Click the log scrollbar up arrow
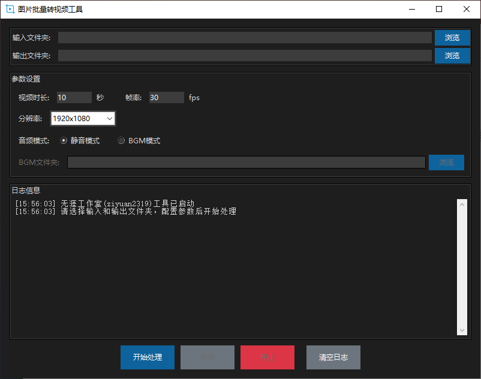This screenshot has width=481, height=379. click(462, 204)
